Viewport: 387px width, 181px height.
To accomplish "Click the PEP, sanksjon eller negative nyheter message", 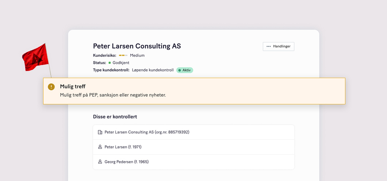I will click(113, 95).
